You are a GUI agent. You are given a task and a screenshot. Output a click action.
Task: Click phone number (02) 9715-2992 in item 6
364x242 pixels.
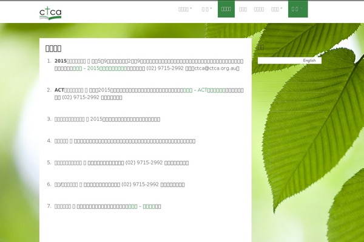(x=140, y=185)
